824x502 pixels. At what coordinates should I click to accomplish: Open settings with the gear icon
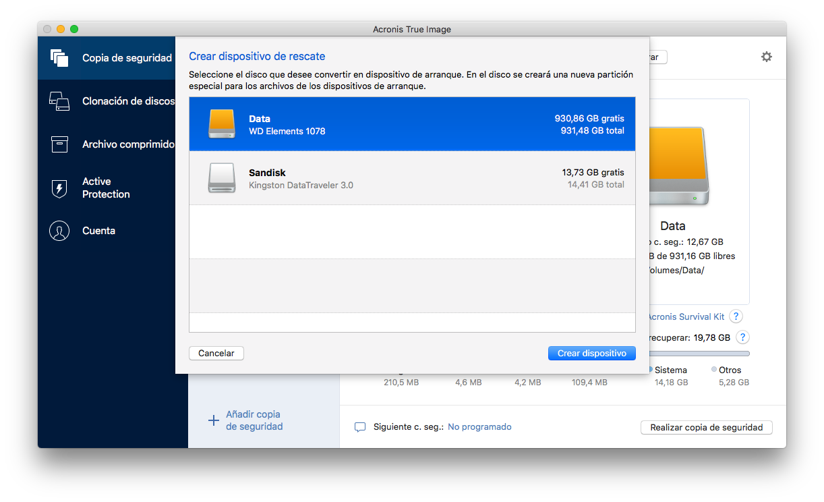766,57
